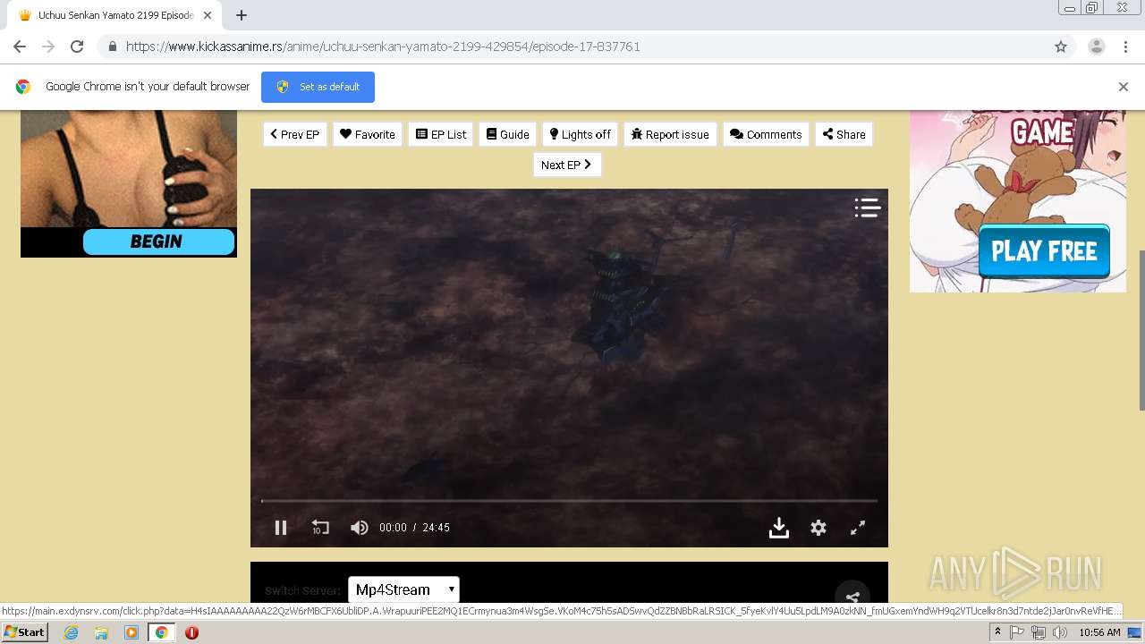Open the Action Center flag icon
This screenshot has height=644, width=1145.
(1017, 632)
